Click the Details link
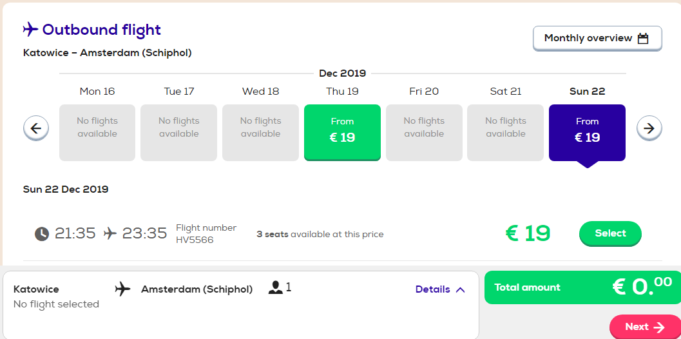Viewport: 681px width, 339px height. pos(432,289)
